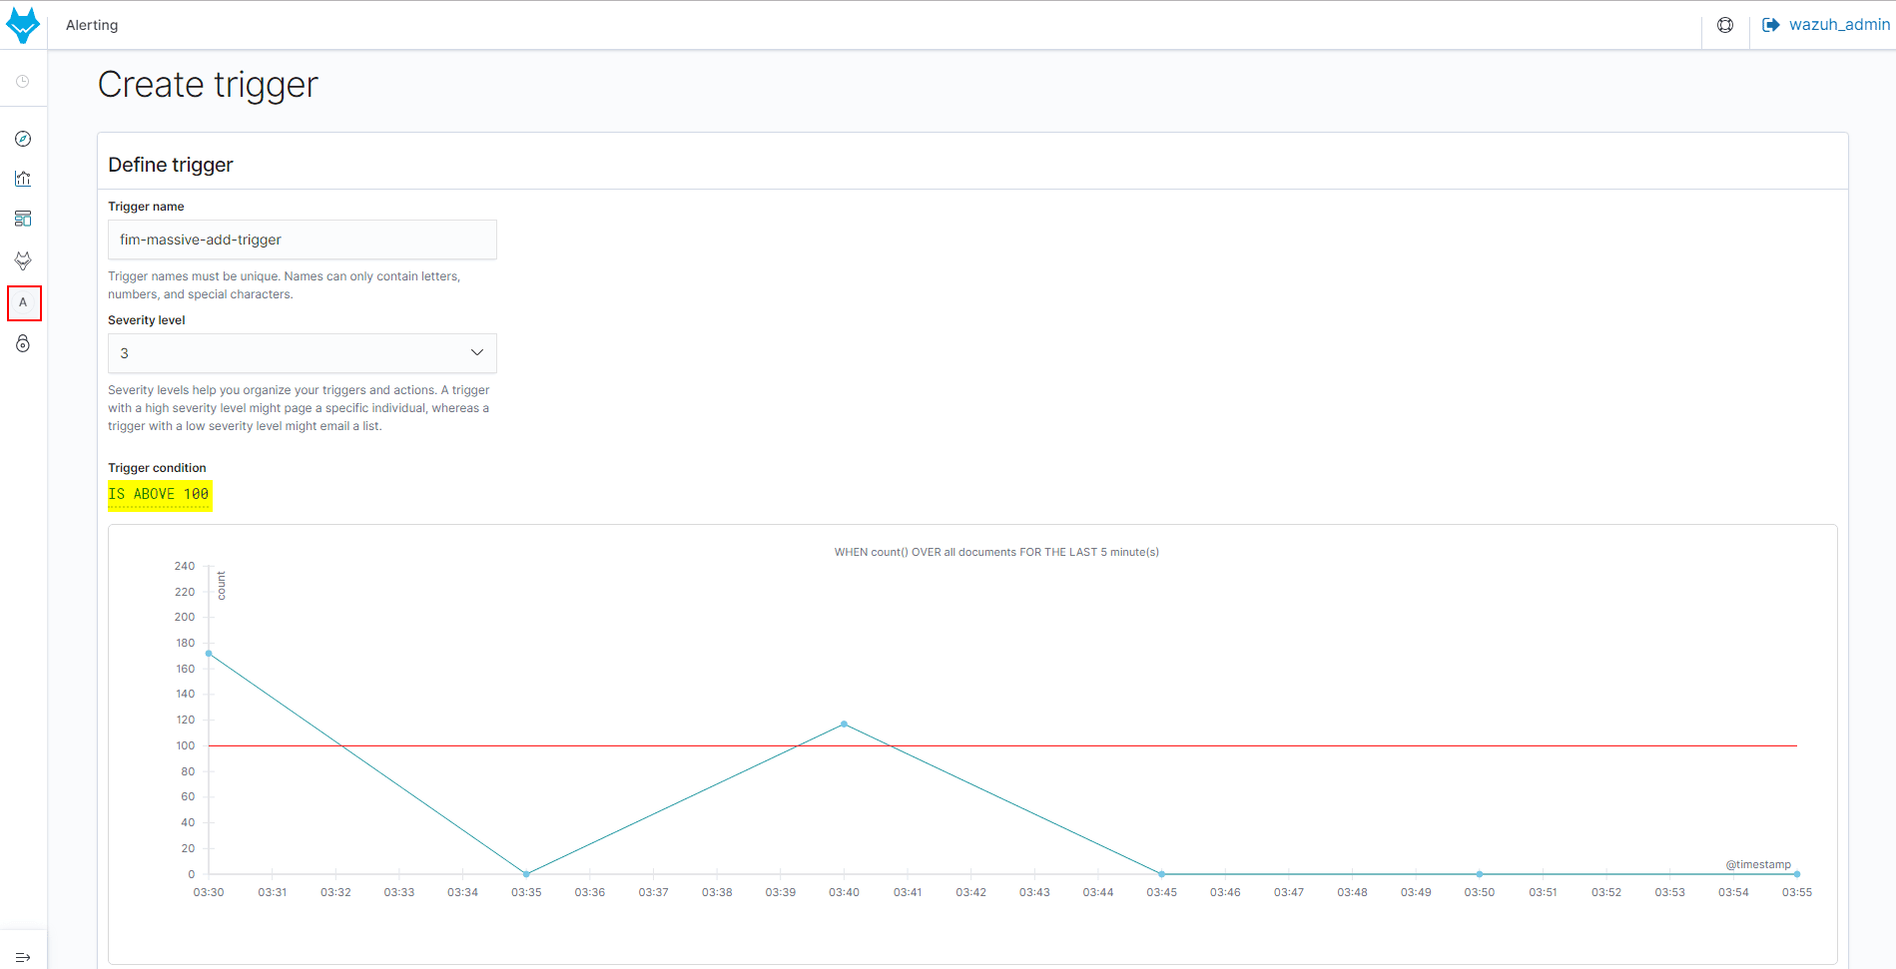Open the Severity level dropdown

[x=302, y=353]
